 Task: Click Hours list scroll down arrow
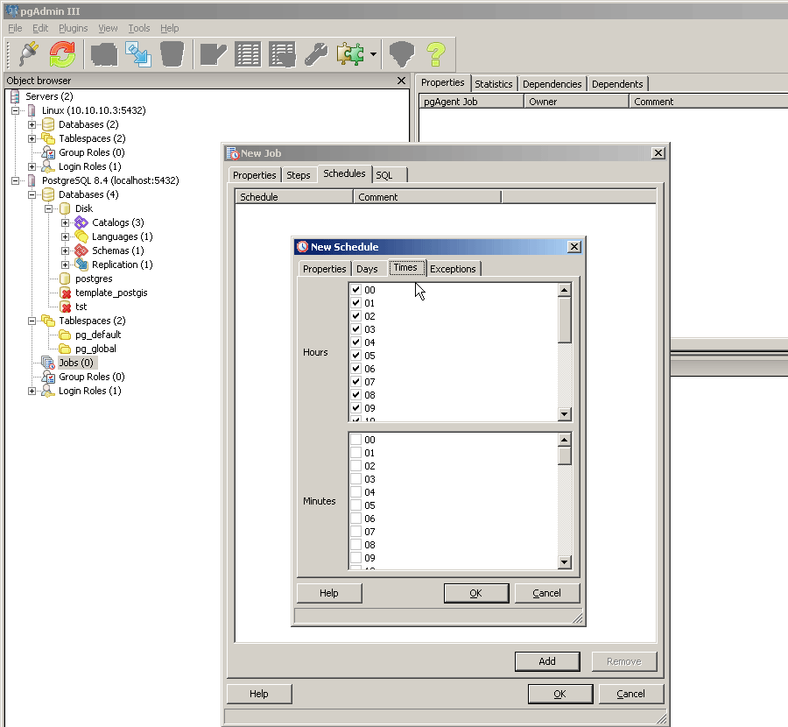[x=565, y=414]
